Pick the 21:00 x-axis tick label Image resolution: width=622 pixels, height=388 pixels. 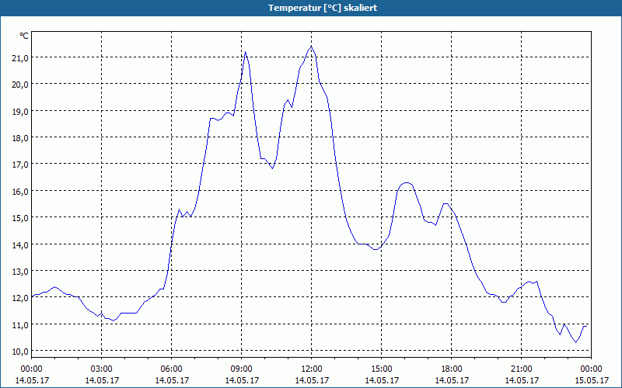coord(521,369)
